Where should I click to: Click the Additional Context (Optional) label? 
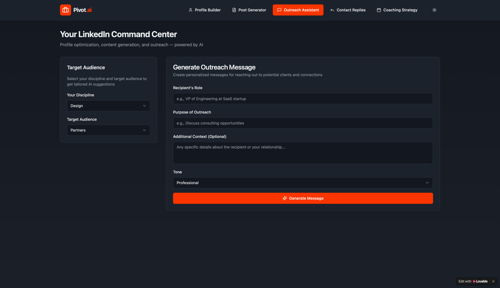coord(200,137)
